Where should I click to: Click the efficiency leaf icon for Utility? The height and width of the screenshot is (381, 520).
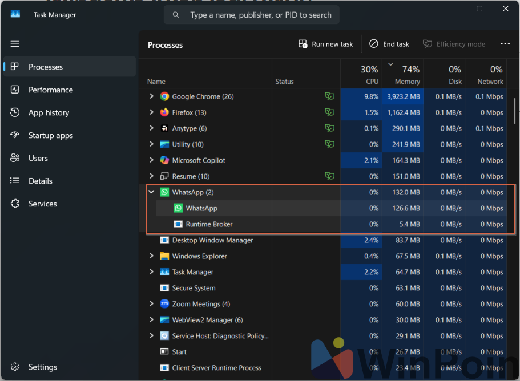point(329,144)
